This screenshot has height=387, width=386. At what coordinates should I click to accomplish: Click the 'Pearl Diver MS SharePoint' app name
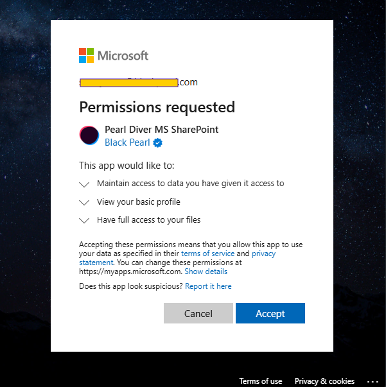coord(161,130)
